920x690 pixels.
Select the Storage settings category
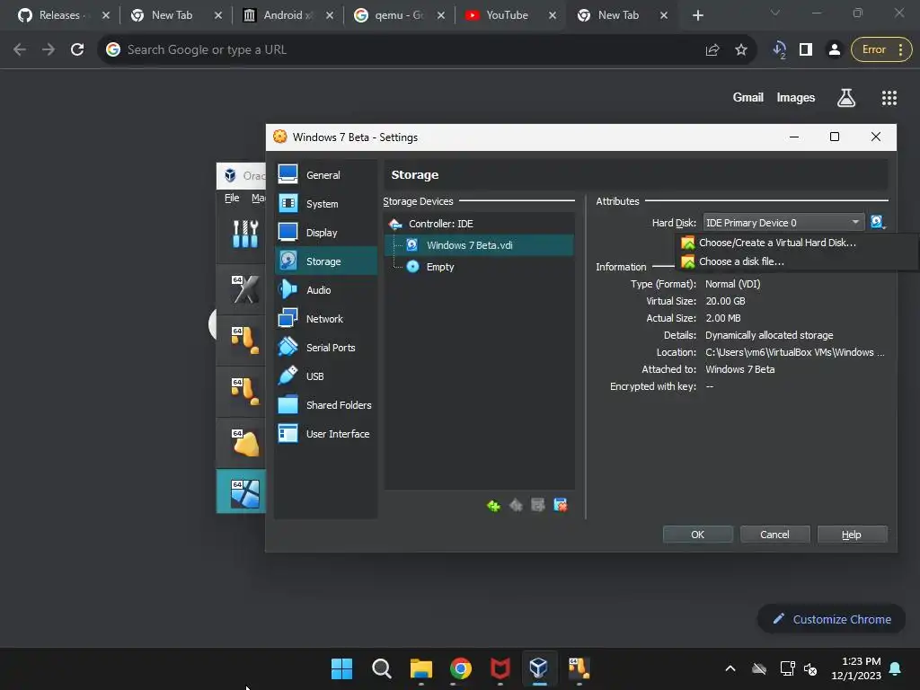[x=325, y=261]
